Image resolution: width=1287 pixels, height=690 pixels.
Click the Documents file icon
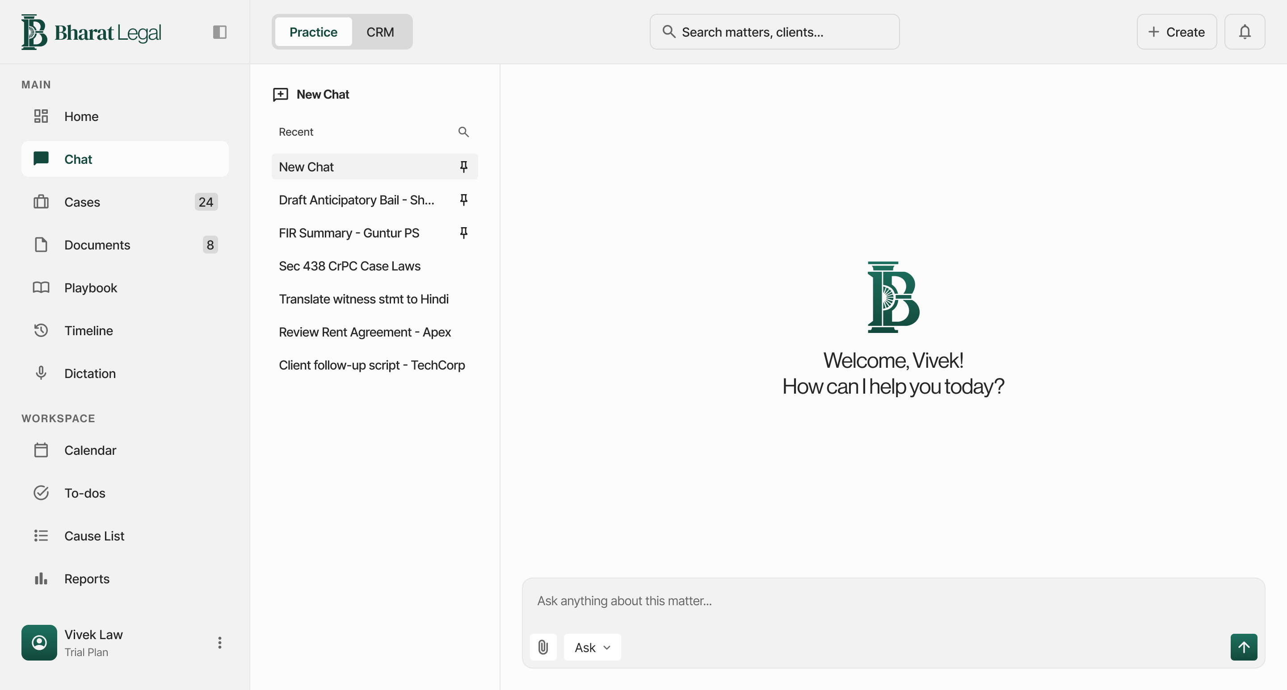[41, 245]
